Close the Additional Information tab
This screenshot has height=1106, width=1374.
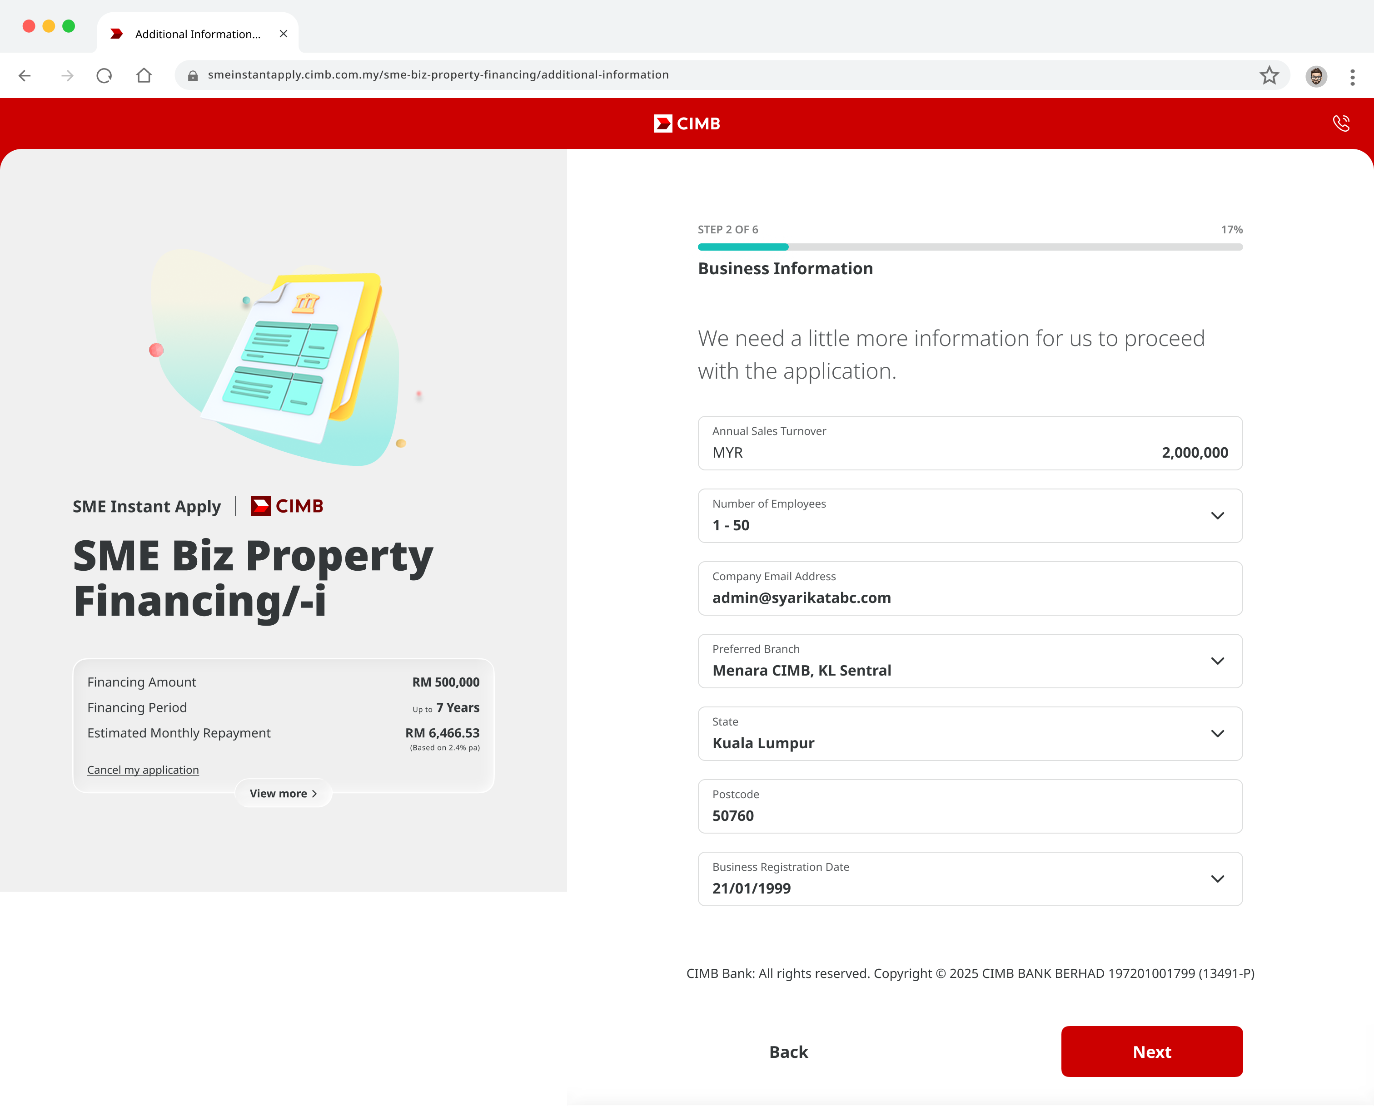click(284, 34)
